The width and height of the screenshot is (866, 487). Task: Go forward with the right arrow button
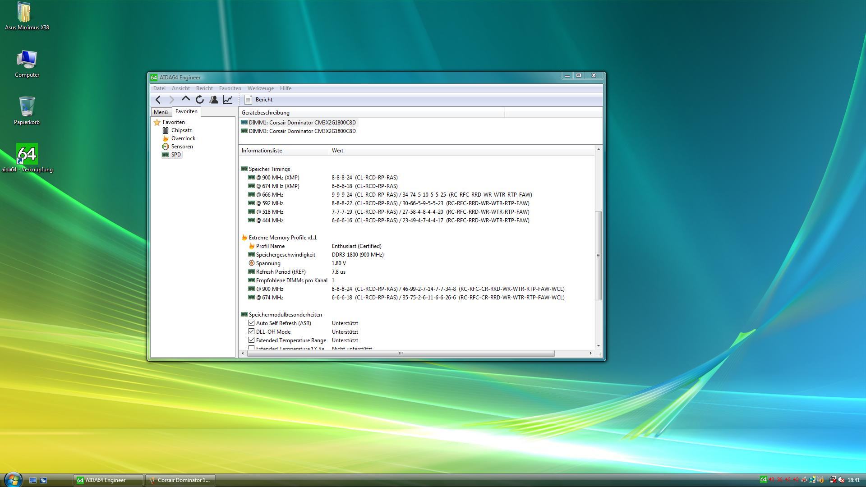(172, 100)
